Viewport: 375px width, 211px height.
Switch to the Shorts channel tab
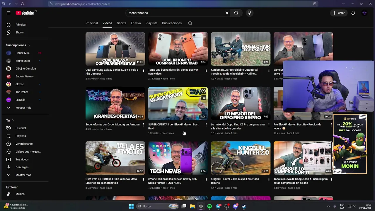(x=121, y=23)
